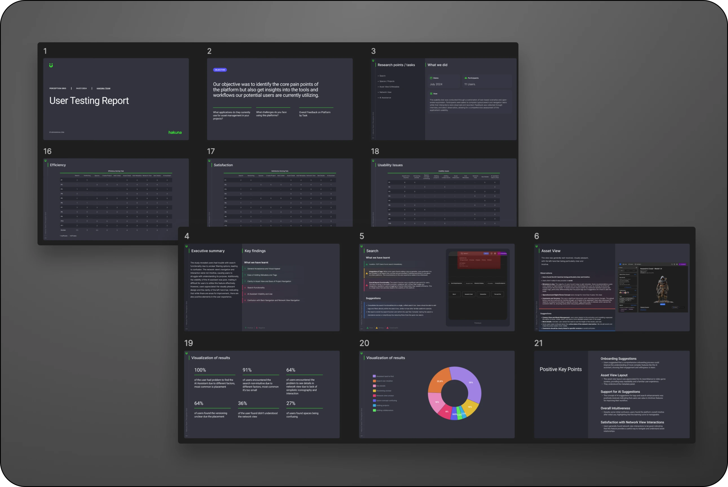Click the Asset View title on slide 6
The image size is (728, 487).
coord(551,251)
